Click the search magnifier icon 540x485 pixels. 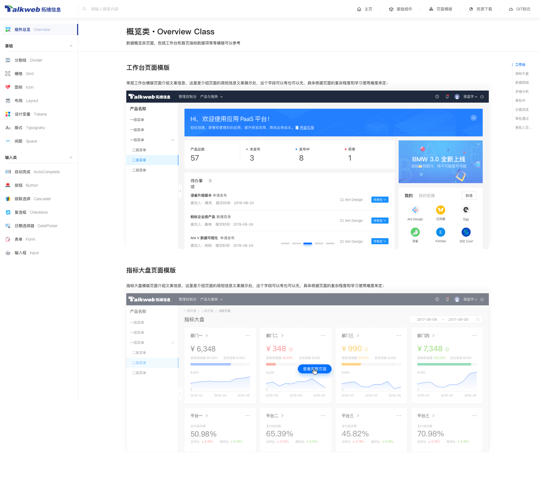tap(84, 9)
